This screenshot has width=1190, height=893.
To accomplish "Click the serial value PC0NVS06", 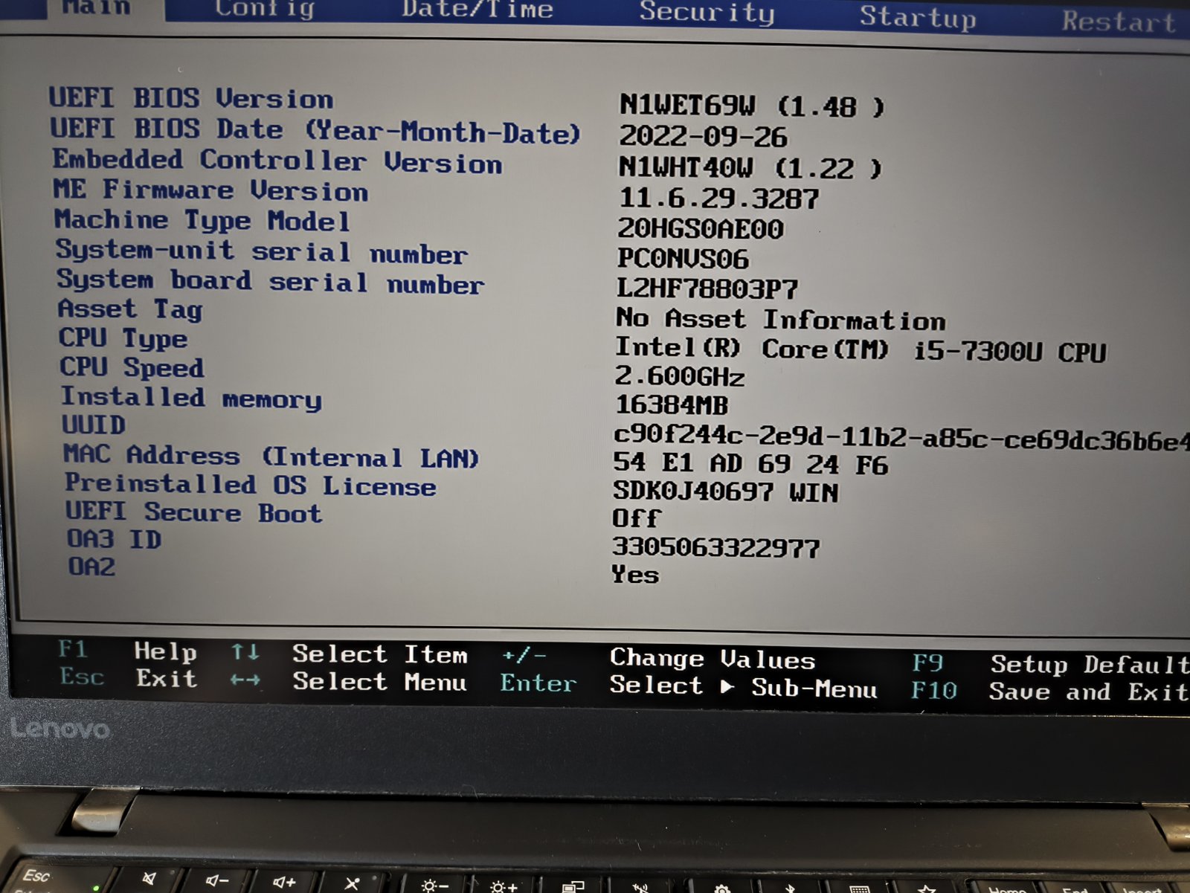I will pos(683,259).
